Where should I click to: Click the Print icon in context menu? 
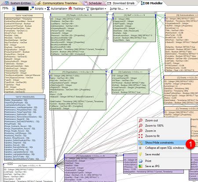(140, 161)
